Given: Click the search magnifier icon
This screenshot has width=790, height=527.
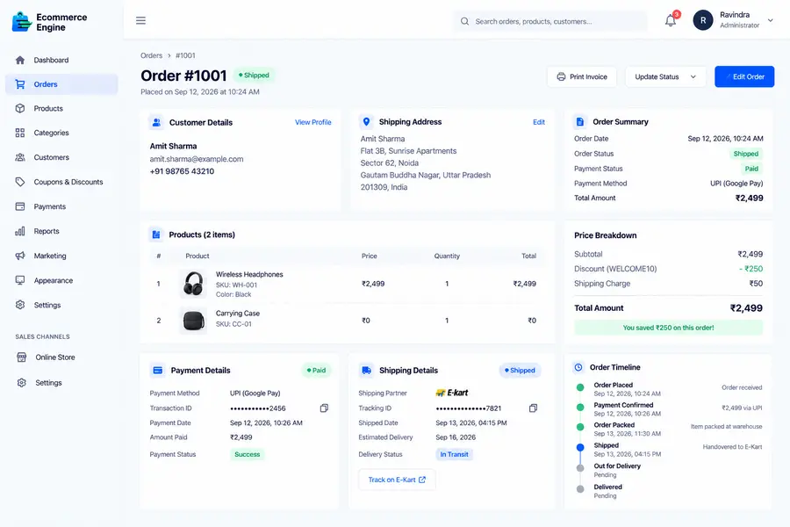Looking at the screenshot, I should coord(464,21).
